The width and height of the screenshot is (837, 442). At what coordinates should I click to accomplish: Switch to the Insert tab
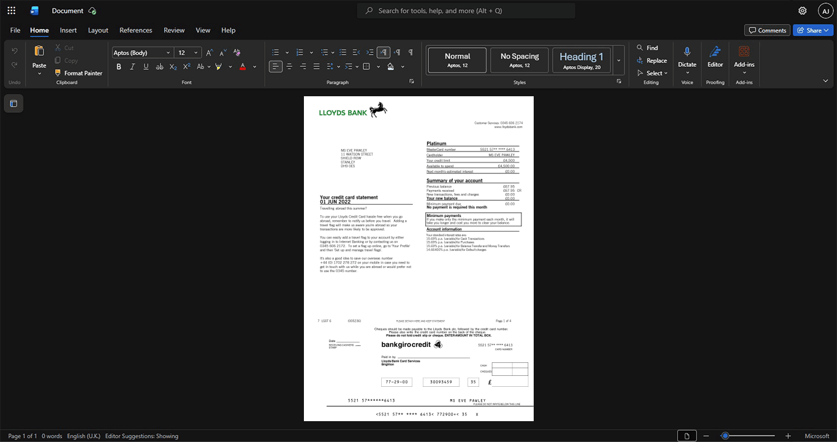pyautogui.click(x=68, y=30)
